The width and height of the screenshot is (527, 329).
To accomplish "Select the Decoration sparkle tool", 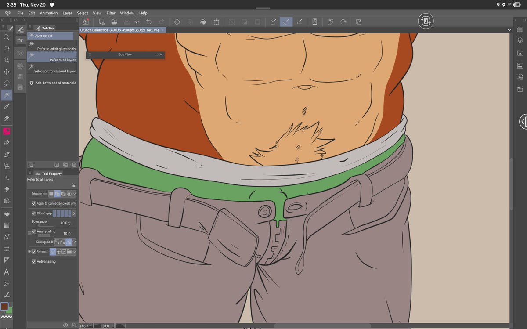I will tap(6, 177).
